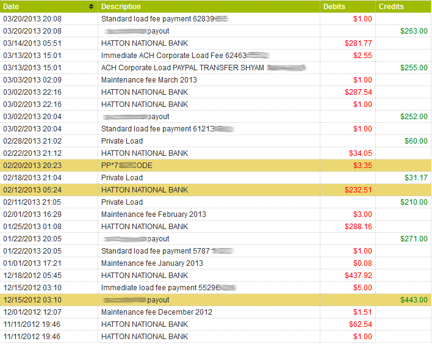This screenshot has height=344, width=432.
Task: Click the date 02/22/2013 21:12
Action: click(x=32, y=153)
